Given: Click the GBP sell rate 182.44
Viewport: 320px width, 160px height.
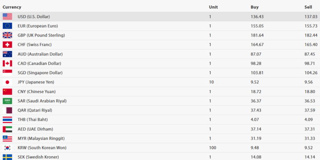Looking at the screenshot, I should pos(311,35).
